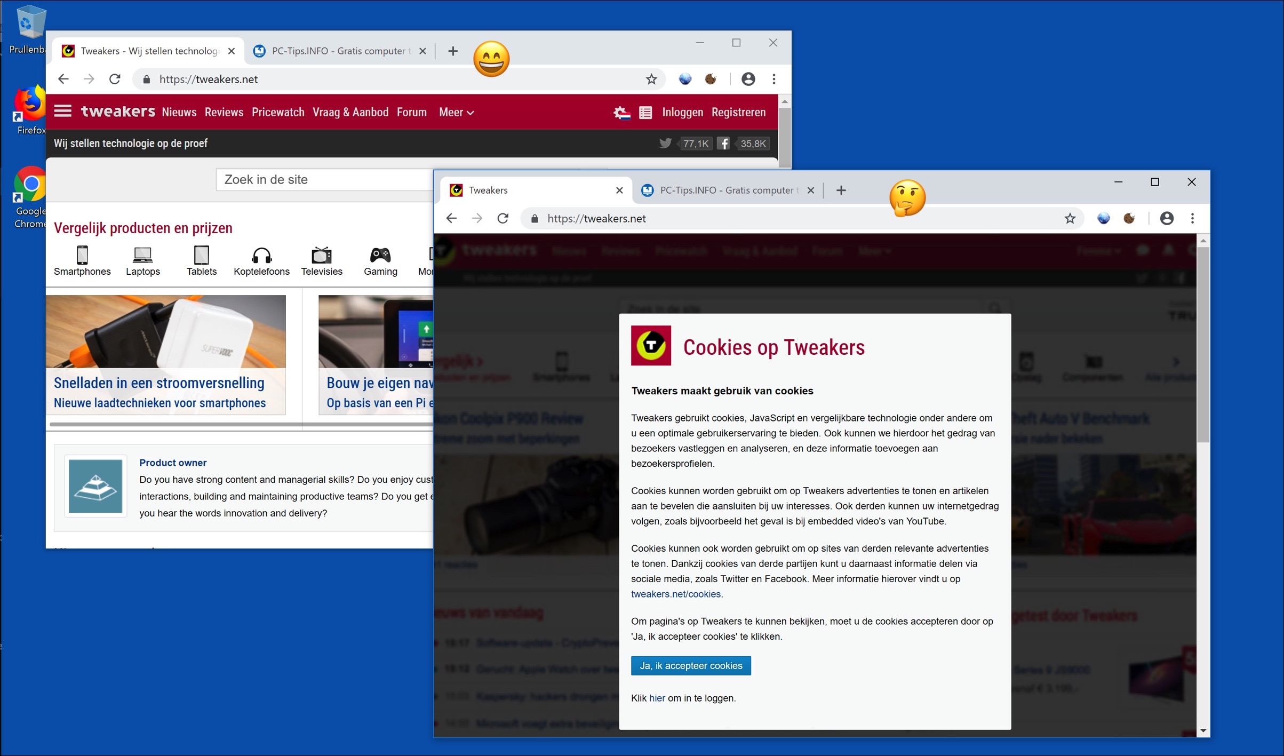Click the Tweakers favicon in second browser tab
Image resolution: width=1284 pixels, height=756 pixels.
tap(459, 190)
